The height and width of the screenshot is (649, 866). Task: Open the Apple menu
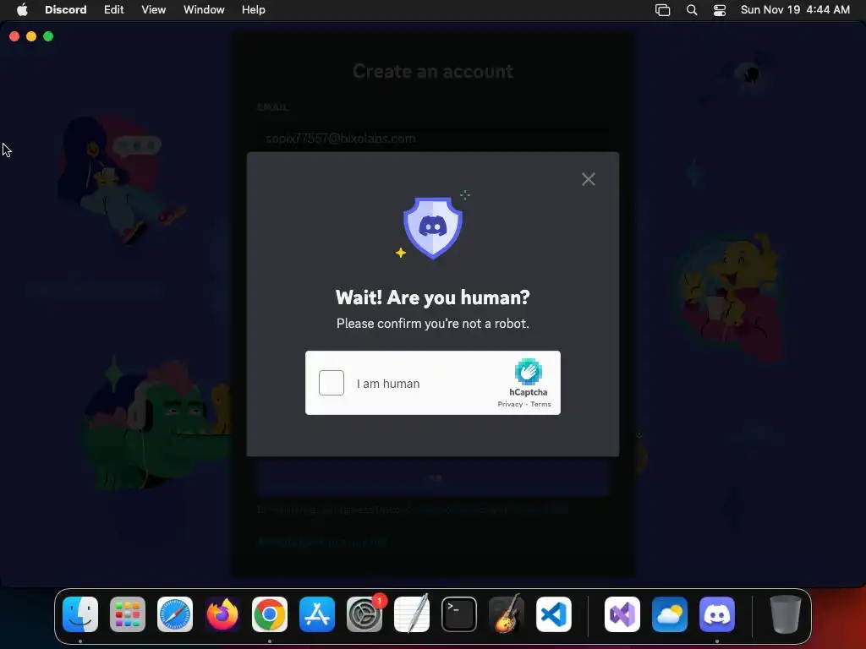[x=22, y=10]
